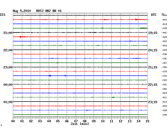The height and width of the screenshot is (128, 168).
Task: Select the DC offset value "-408"
Action: click(x=164, y=106)
